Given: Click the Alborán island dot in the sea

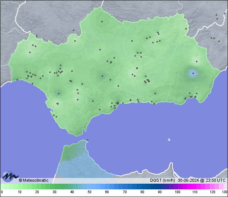Looking at the screenshot, I should click(x=169, y=139).
